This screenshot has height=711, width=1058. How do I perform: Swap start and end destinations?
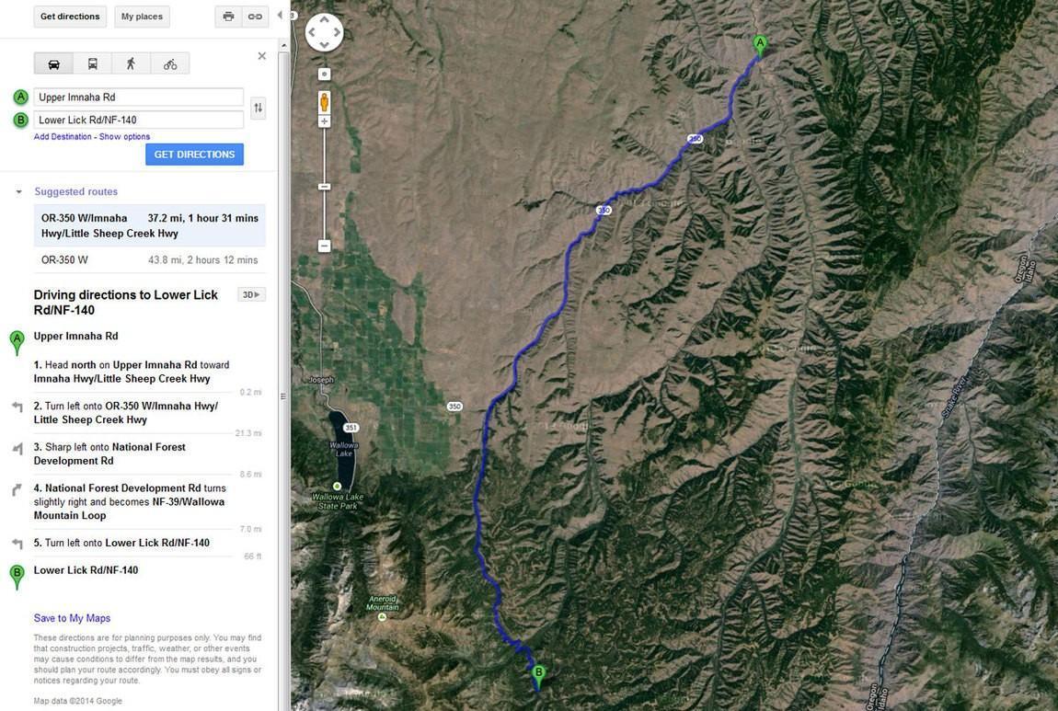point(258,108)
